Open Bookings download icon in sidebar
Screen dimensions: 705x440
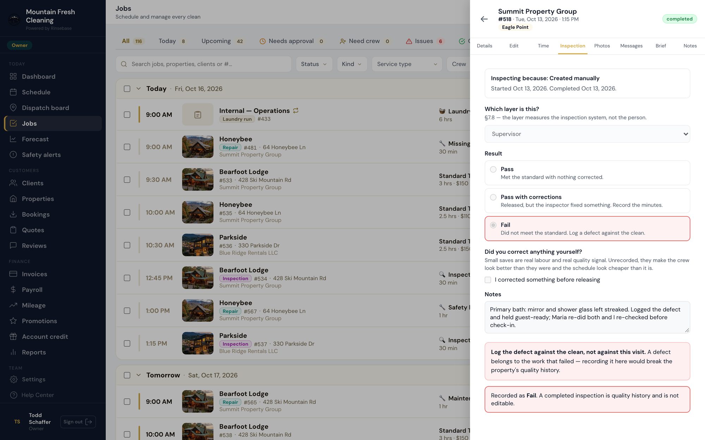tap(13, 214)
